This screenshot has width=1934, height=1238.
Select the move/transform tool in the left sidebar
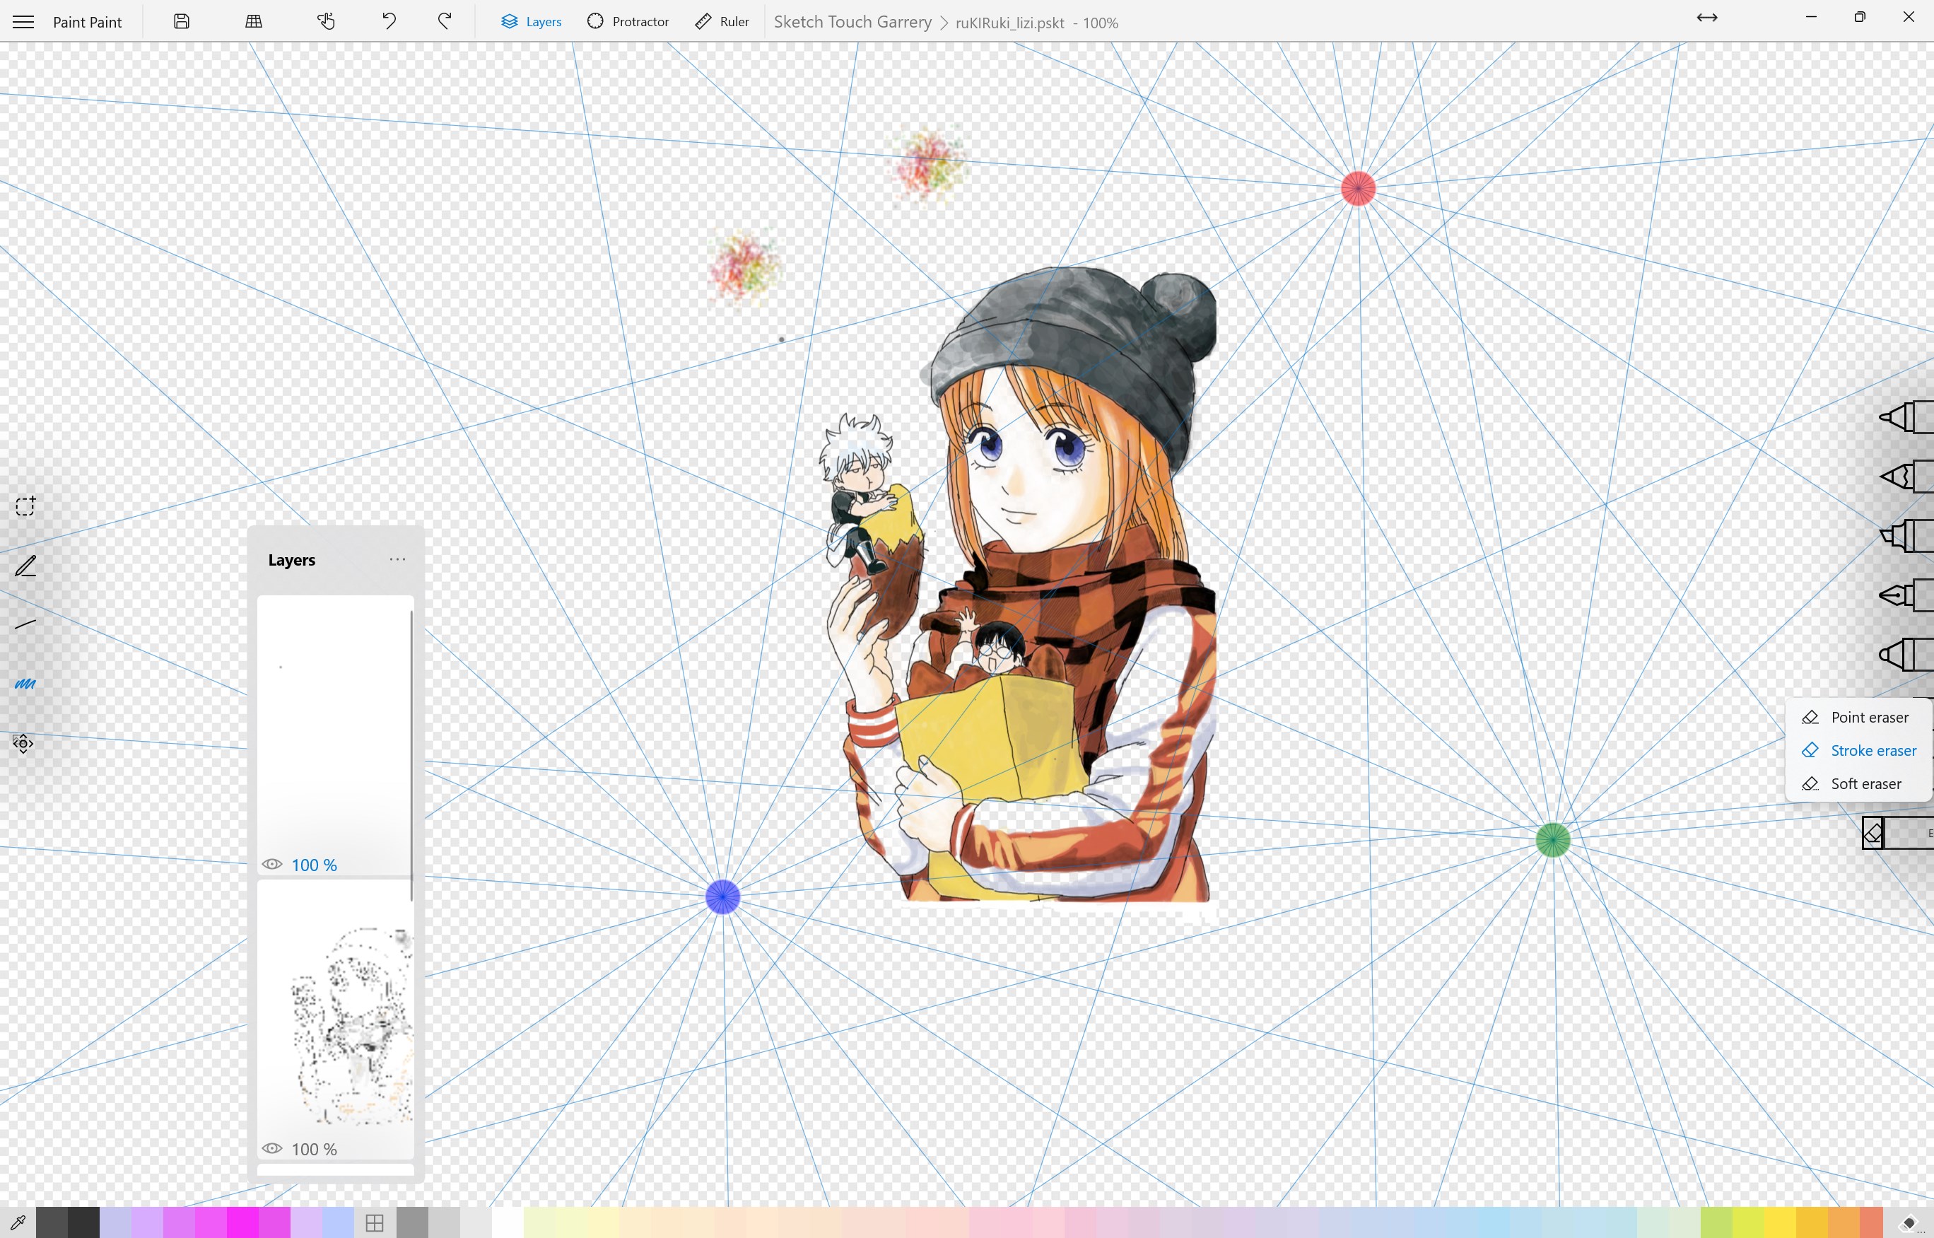click(x=23, y=744)
